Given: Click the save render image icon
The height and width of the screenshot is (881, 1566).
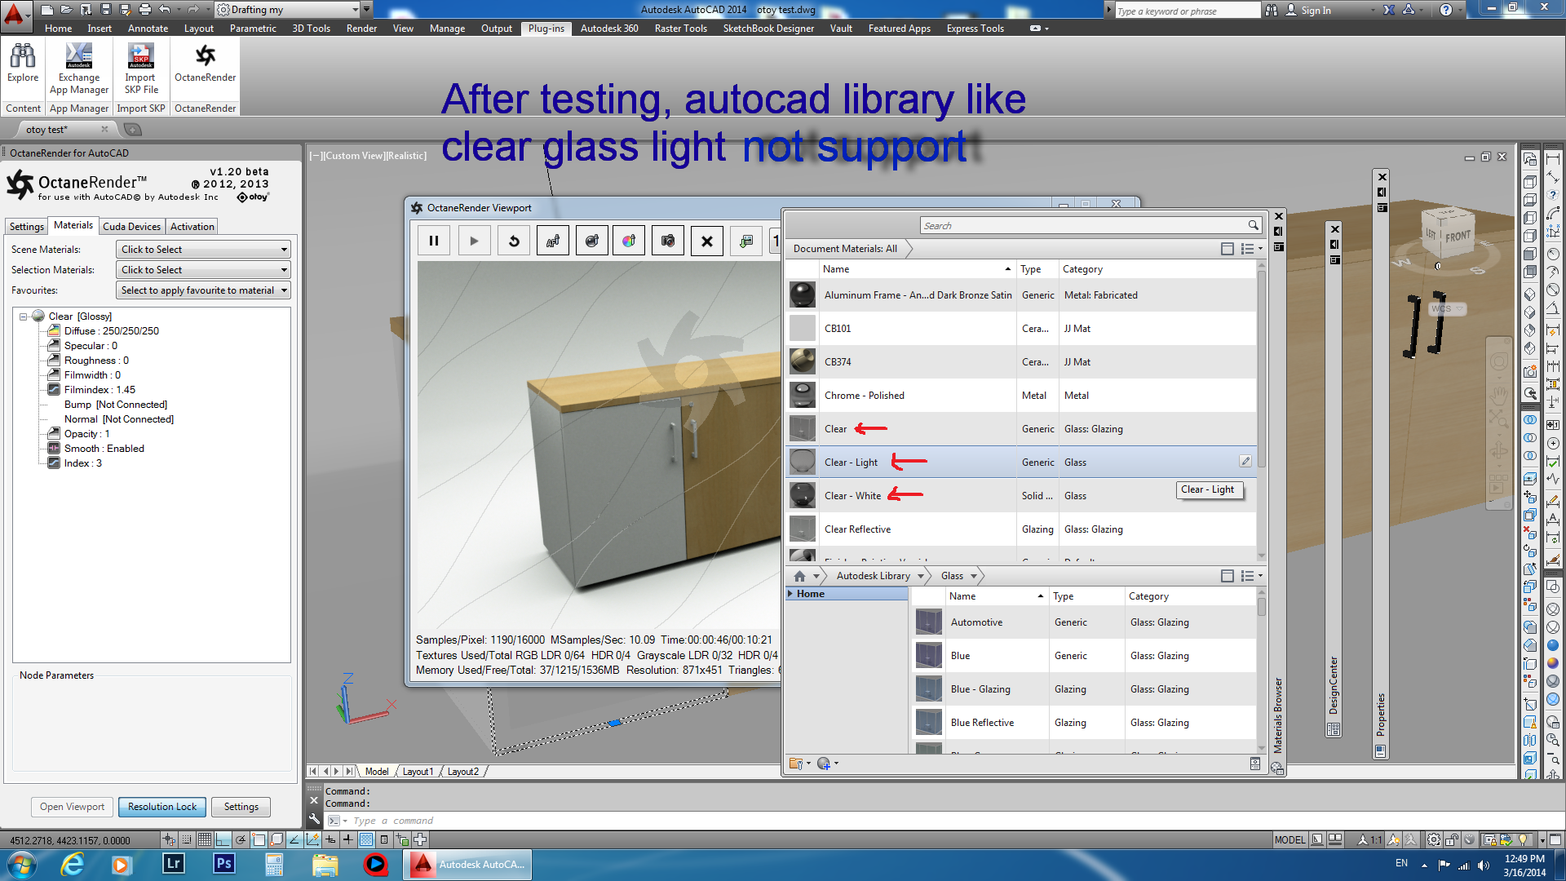Looking at the screenshot, I should (x=746, y=241).
